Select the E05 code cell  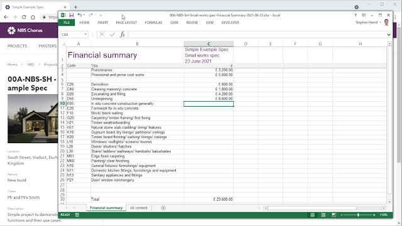[x=79, y=104]
